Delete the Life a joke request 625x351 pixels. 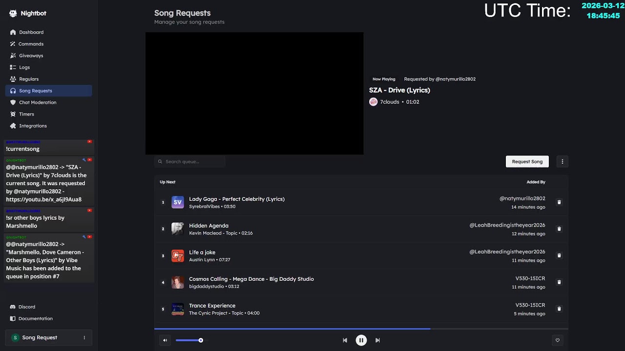(x=559, y=255)
